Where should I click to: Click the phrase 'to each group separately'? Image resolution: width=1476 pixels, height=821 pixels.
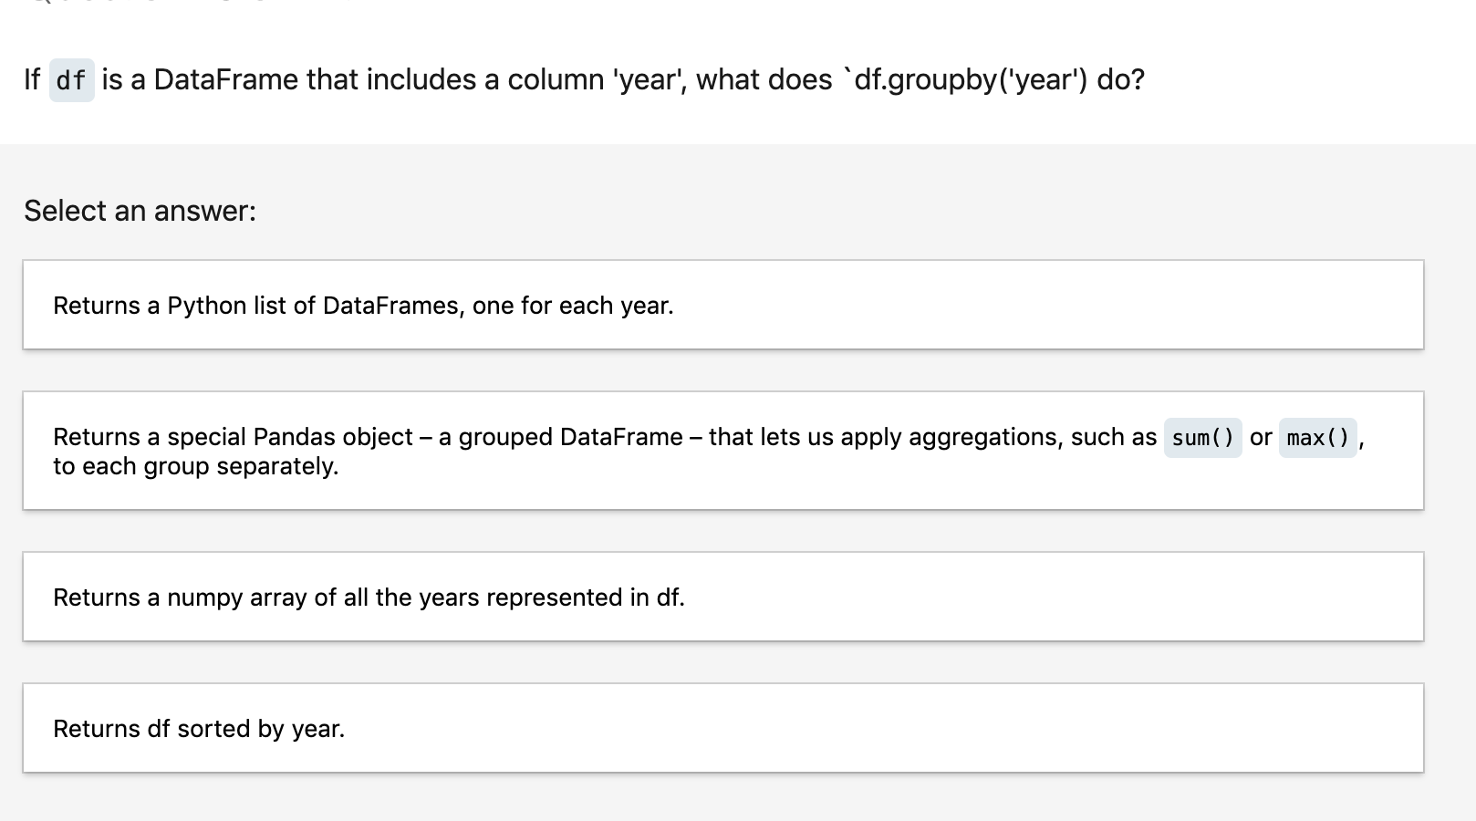(194, 466)
